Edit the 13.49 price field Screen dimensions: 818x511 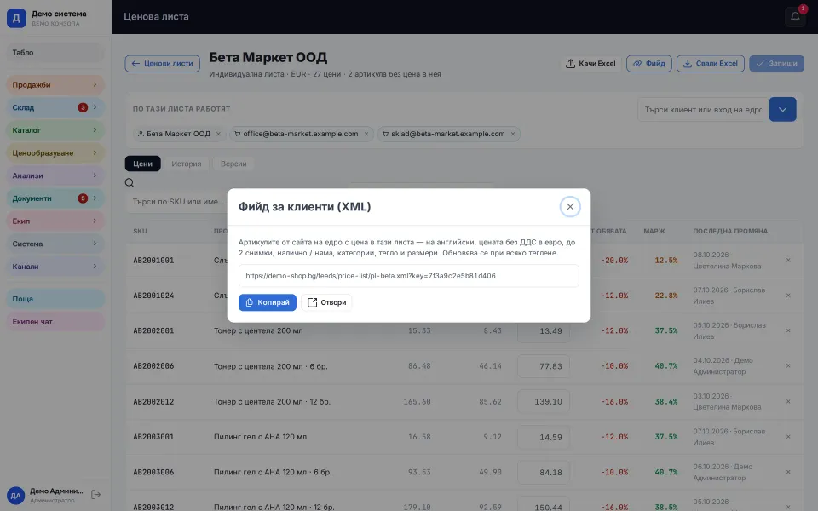pos(544,331)
